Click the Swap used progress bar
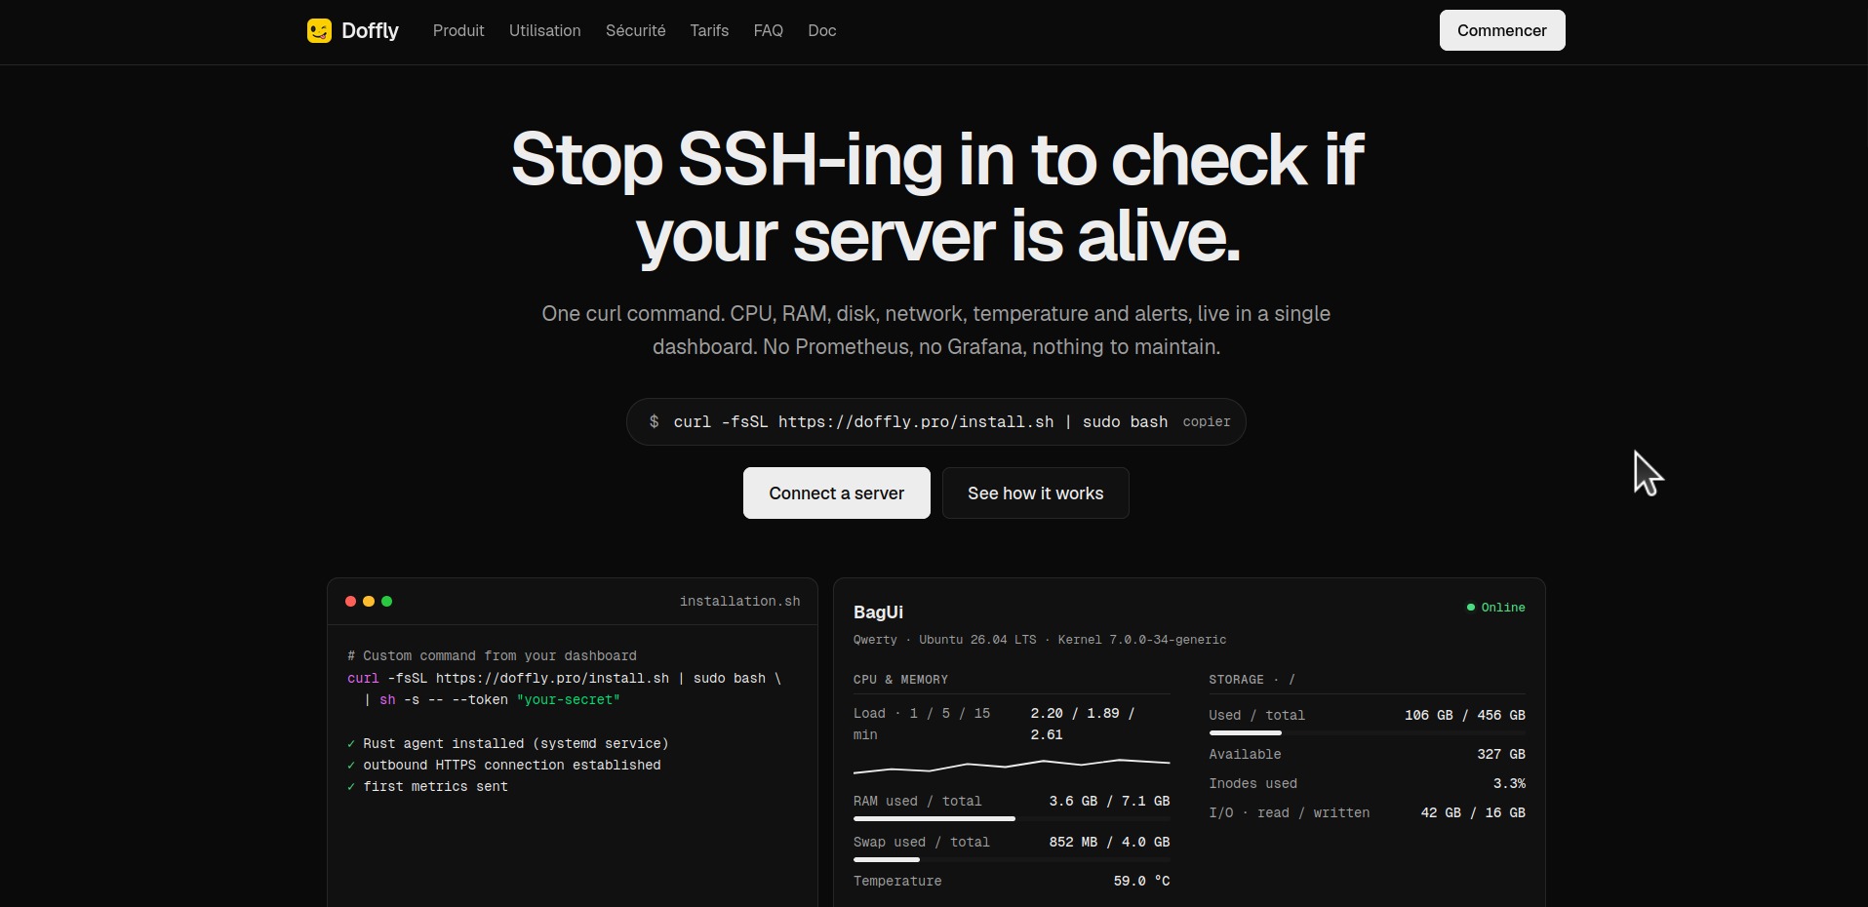The image size is (1868, 907). pos(1012,860)
